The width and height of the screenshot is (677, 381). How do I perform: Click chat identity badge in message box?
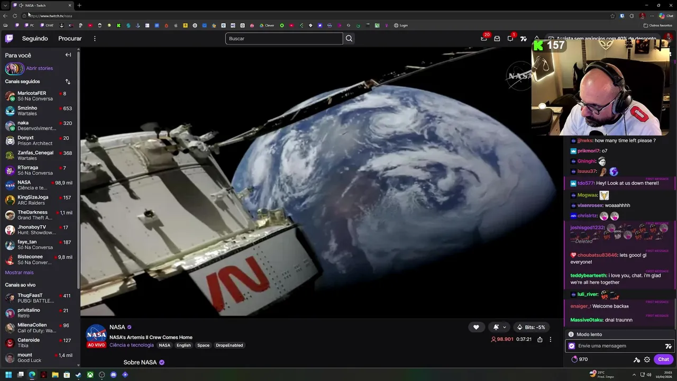coord(572,346)
